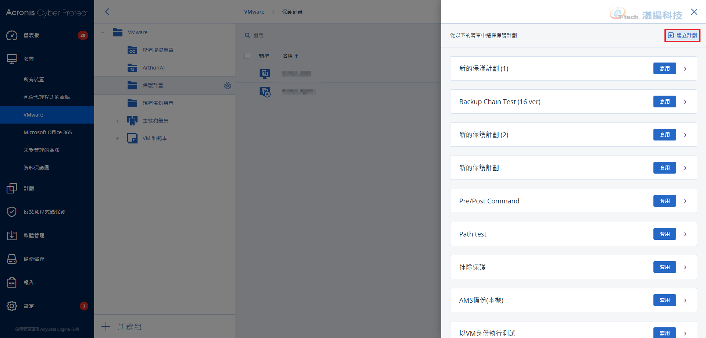This screenshot has width=706, height=338.
Task: Select 未受管理的電腦 in sidebar
Action: tap(42, 150)
